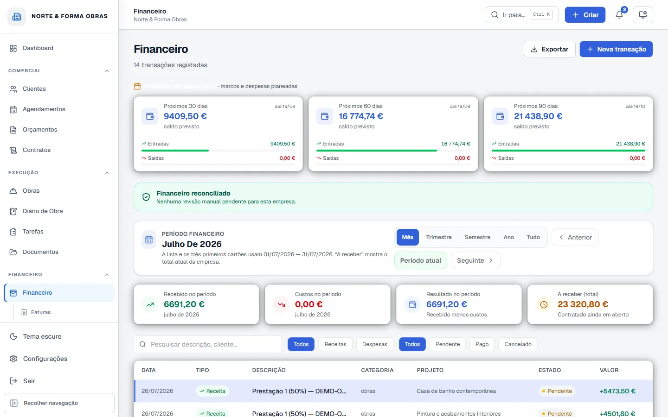Select Financeiro in the sidebar
668x417 pixels.
tap(59, 293)
